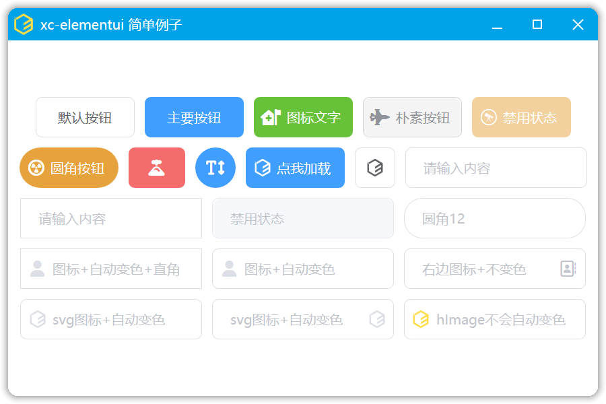Click the white hexagon logo icon button
606x404 pixels.
375,168
